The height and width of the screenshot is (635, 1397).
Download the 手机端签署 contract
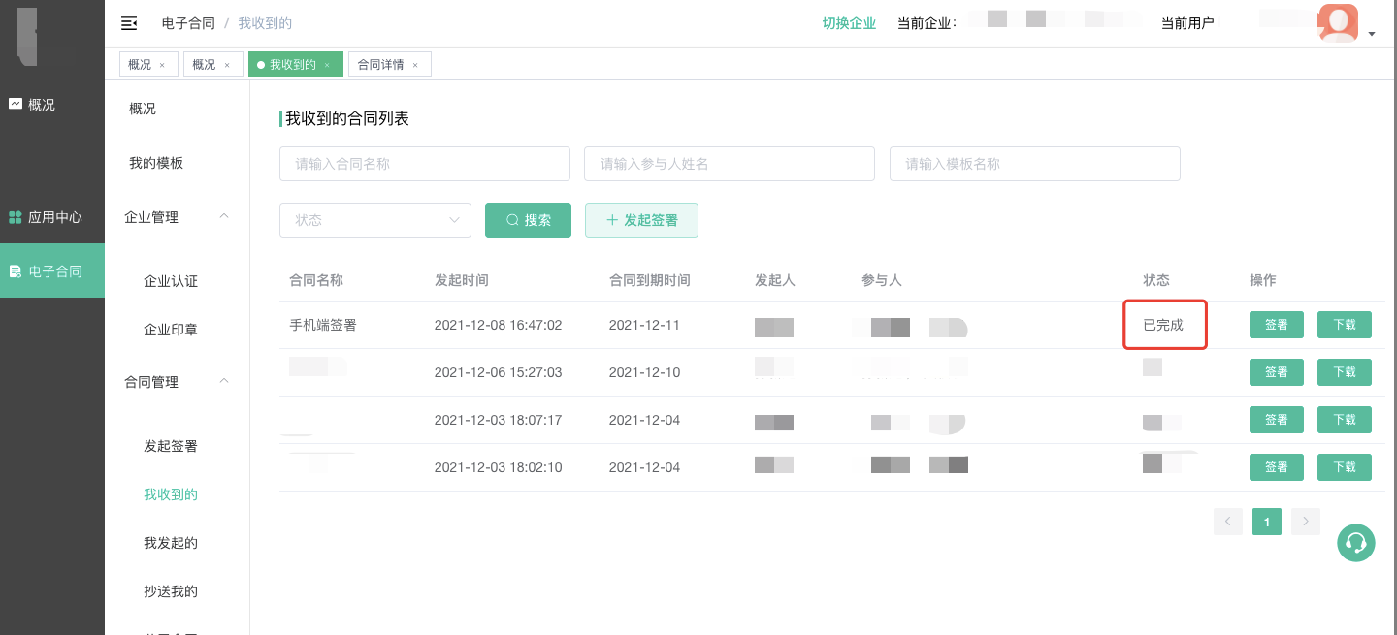coord(1344,325)
